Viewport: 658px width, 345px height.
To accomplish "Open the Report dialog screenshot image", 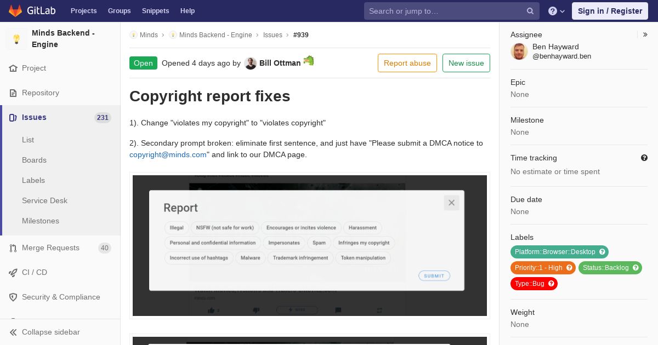I will click(310, 245).
